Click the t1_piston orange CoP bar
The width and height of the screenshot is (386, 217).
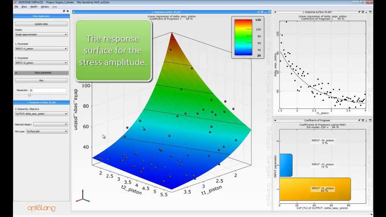coord(315,189)
